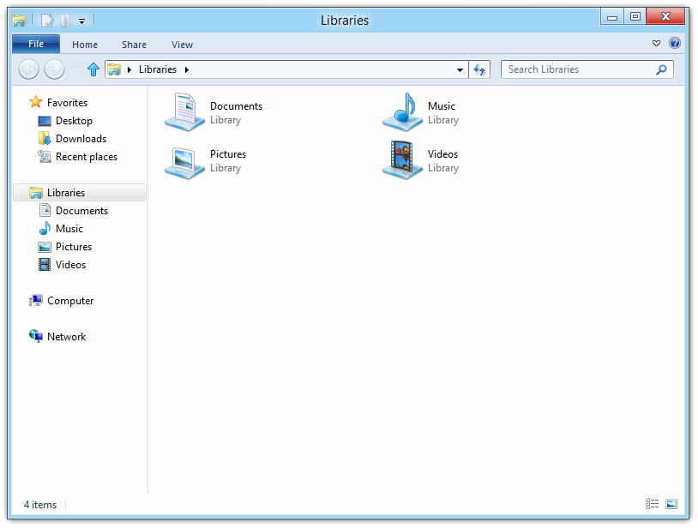Select Downloads under Favorites

pos(81,139)
